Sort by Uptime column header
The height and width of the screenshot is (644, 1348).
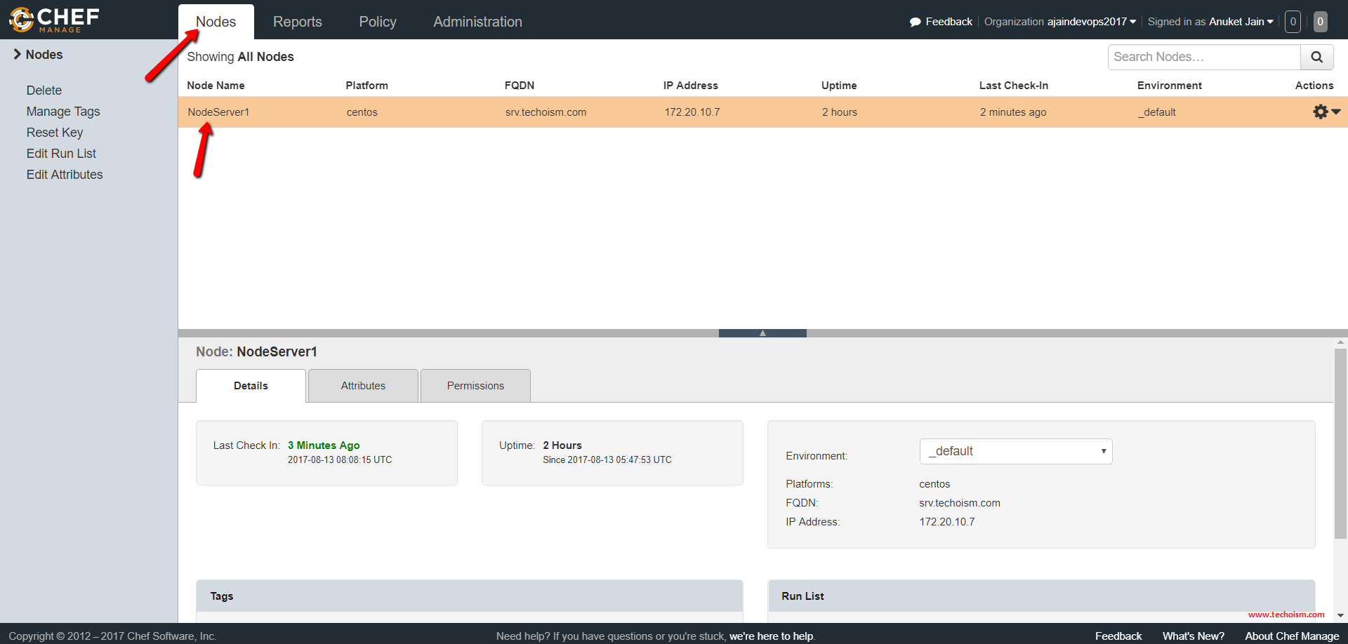tap(839, 86)
